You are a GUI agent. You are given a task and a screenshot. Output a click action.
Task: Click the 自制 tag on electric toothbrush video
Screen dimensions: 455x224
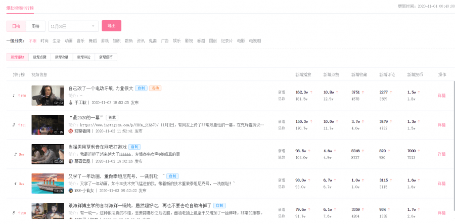(x=142, y=88)
